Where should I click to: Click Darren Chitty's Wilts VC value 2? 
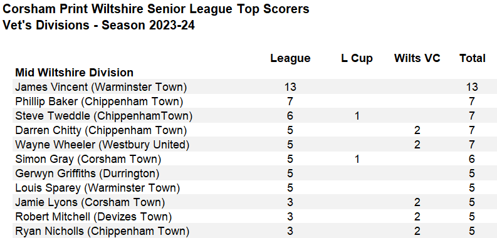point(417,130)
